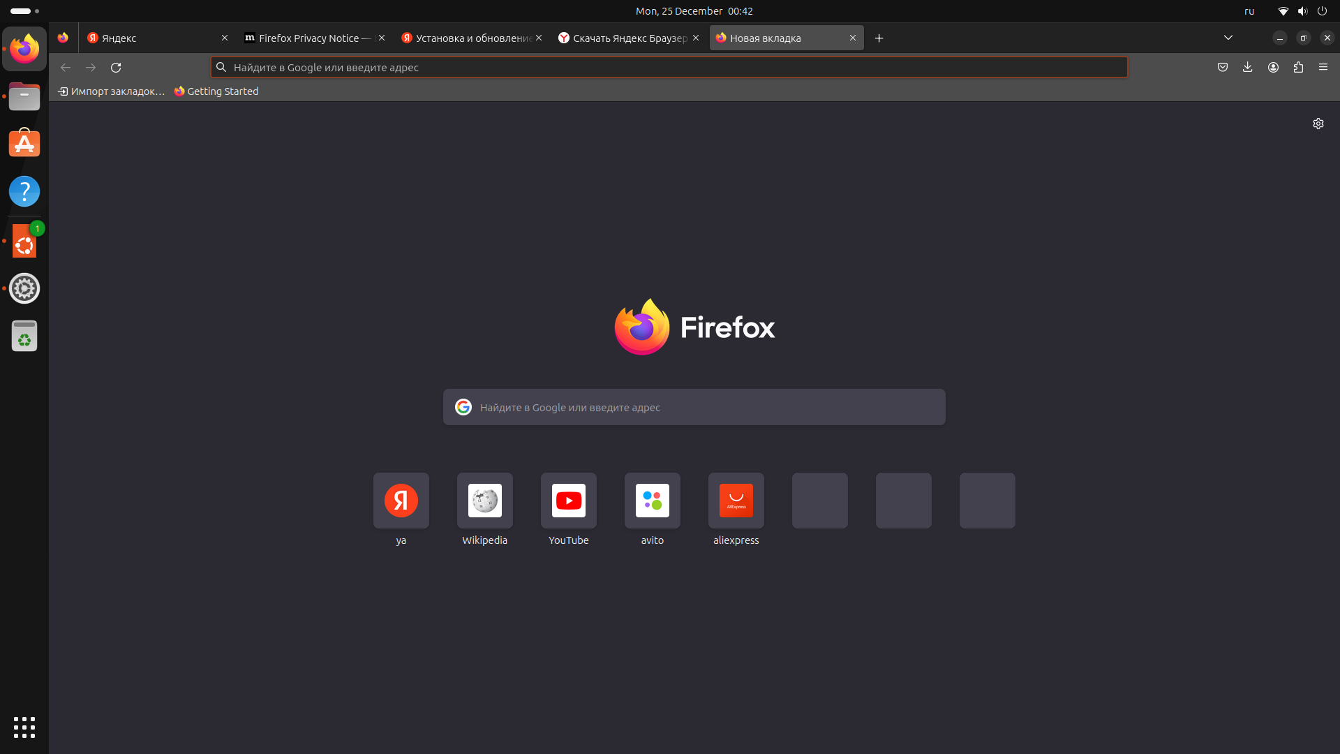Close the Firefox Privacy Notice tab
The width and height of the screenshot is (1340, 754).
coord(382,38)
